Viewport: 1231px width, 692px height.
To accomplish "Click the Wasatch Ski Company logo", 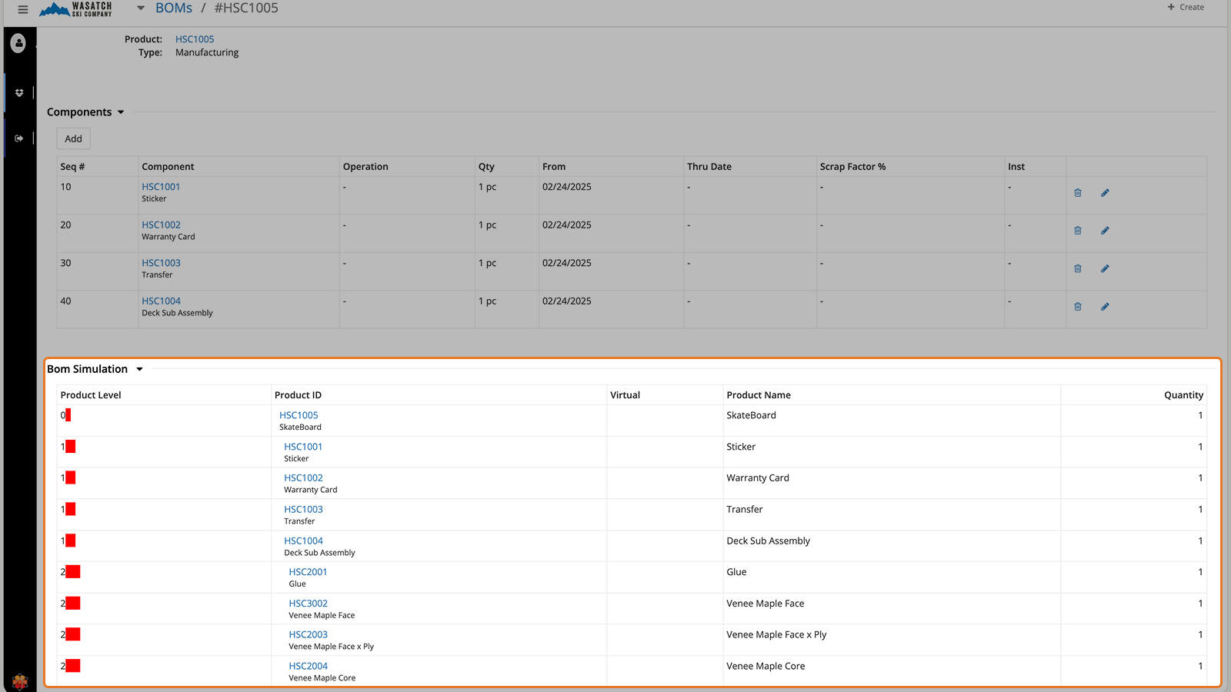I will point(76,9).
